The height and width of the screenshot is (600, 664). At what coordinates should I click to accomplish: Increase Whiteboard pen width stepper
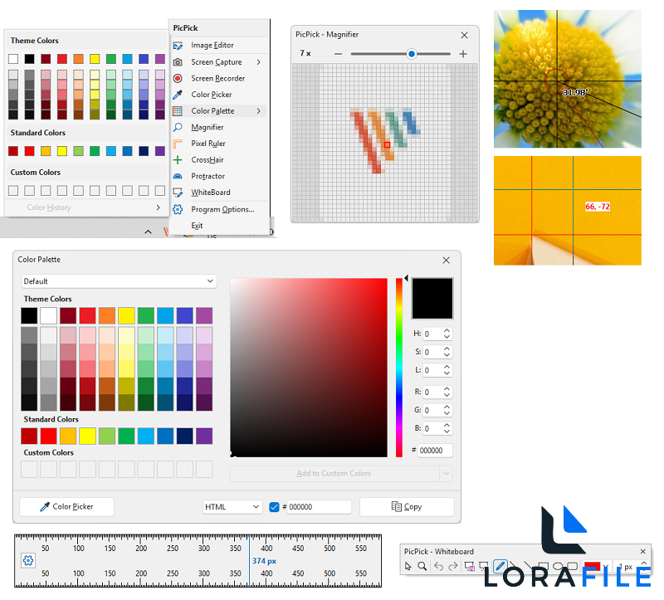click(x=644, y=563)
